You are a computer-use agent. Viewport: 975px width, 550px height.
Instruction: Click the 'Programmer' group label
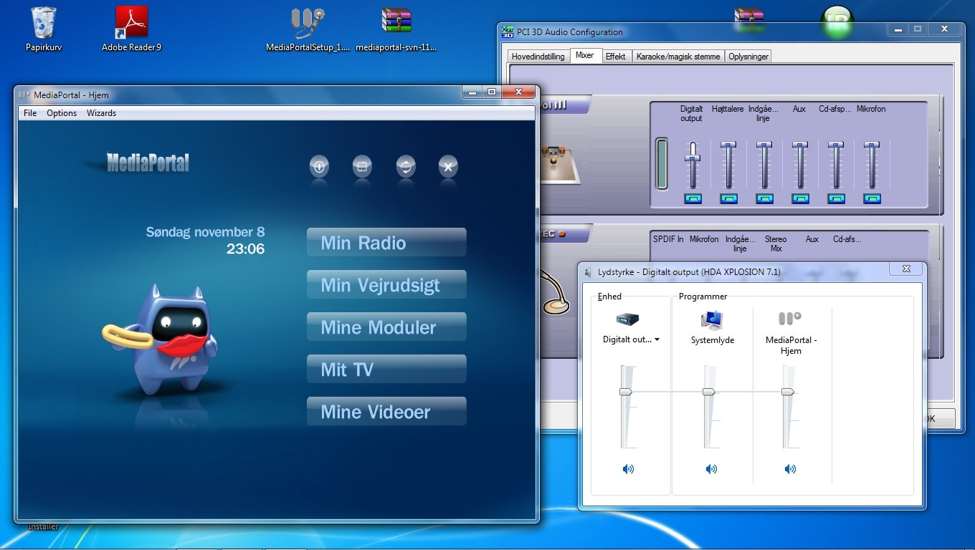coord(703,296)
